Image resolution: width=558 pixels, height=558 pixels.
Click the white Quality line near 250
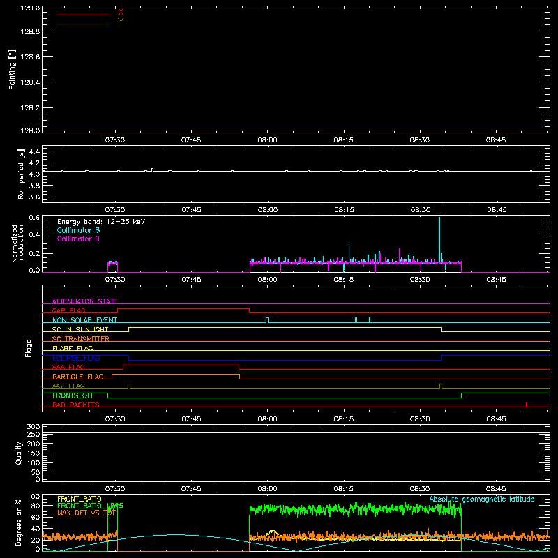click(x=296, y=433)
